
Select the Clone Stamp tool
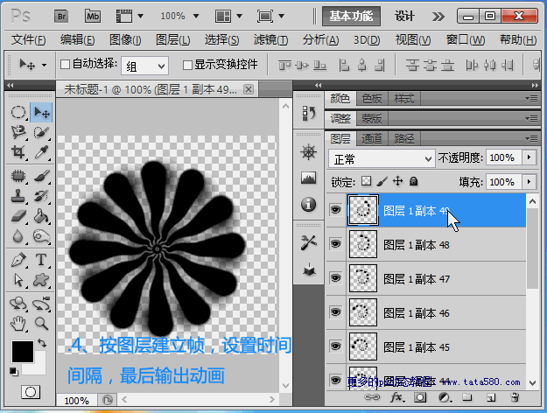tap(18, 196)
